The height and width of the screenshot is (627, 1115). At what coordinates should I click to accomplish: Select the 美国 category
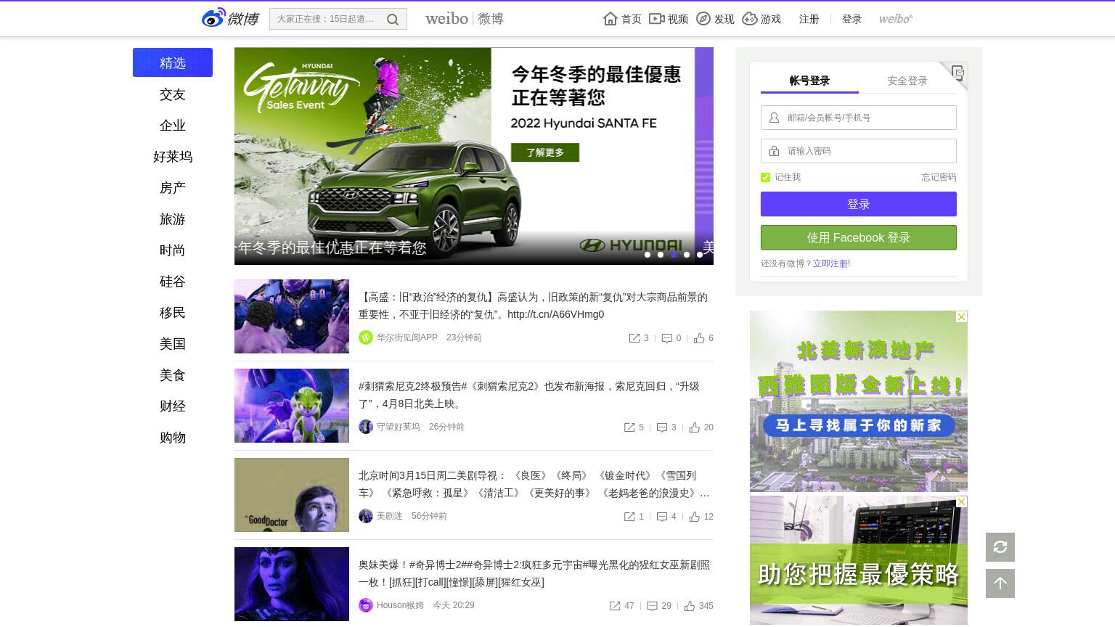(x=173, y=344)
